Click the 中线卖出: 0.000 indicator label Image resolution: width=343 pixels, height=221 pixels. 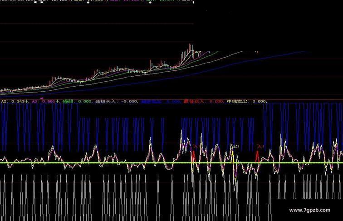pos(247,101)
